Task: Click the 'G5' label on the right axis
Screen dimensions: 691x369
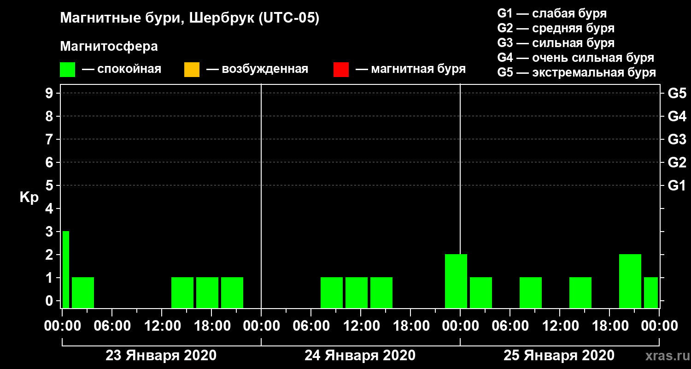Action: point(677,93)
